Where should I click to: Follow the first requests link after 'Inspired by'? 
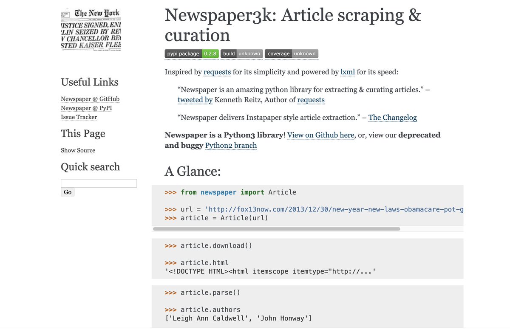(x=217, y=72)
